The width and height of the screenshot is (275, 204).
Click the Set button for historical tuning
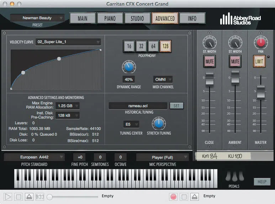(x=176, y=106)
